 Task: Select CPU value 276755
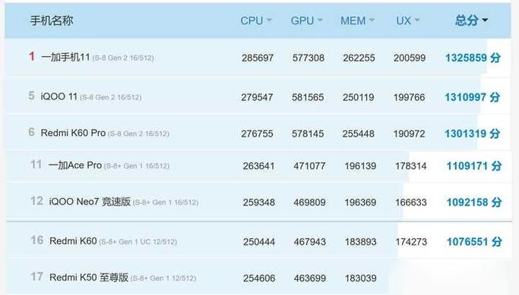pos(257,133)
